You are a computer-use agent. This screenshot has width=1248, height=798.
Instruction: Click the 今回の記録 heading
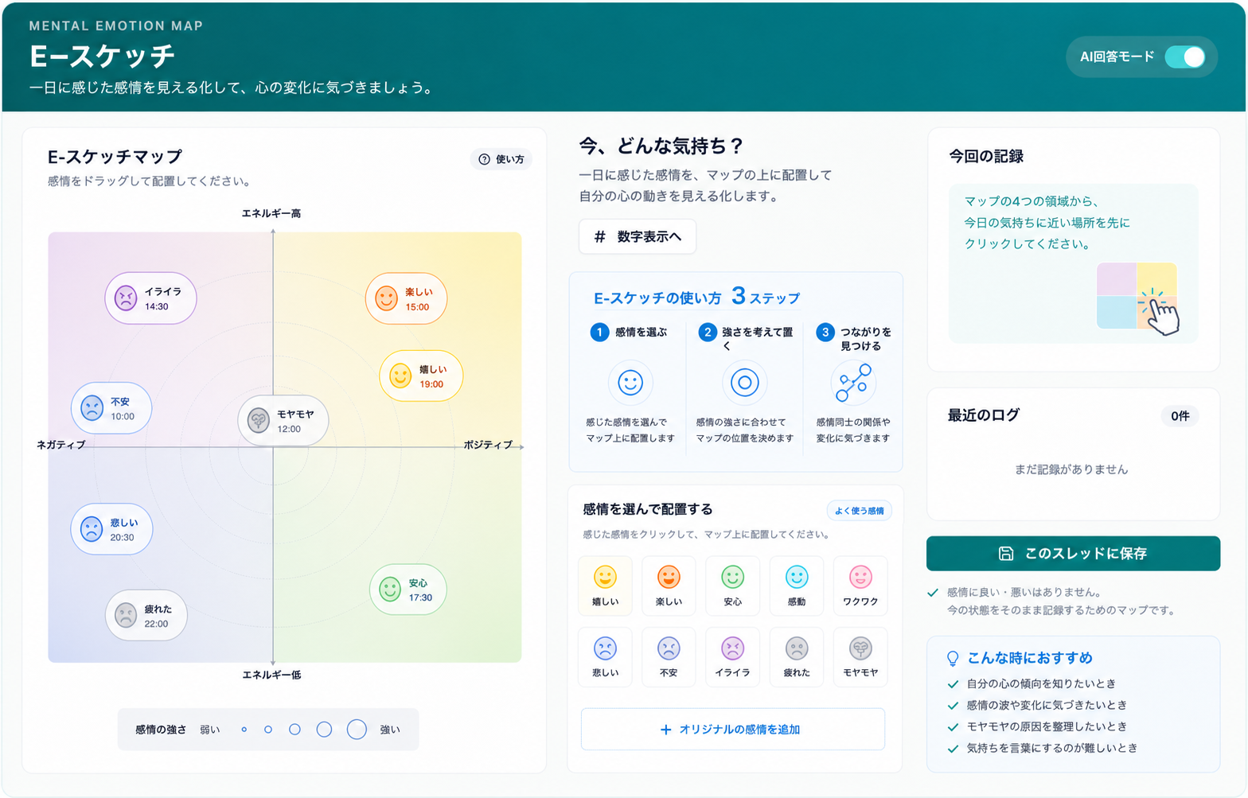(986, 156)
